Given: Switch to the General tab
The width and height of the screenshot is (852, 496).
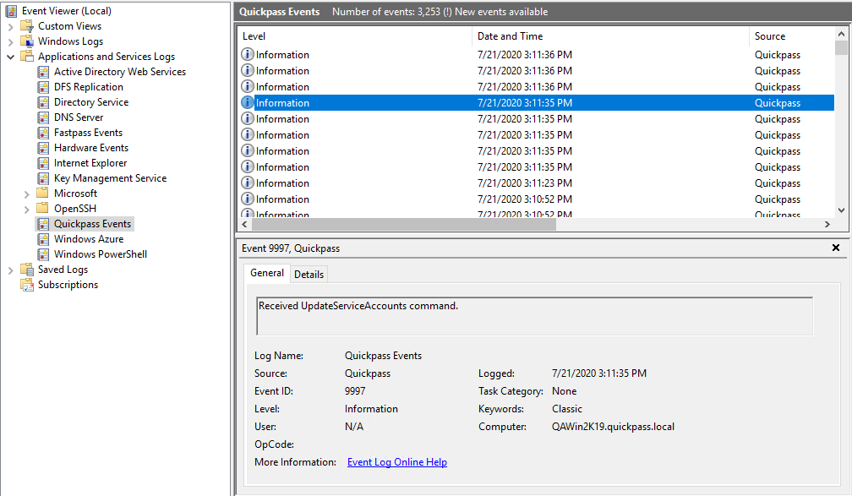Looking at the screenshot, I should (x=267, y=273).
